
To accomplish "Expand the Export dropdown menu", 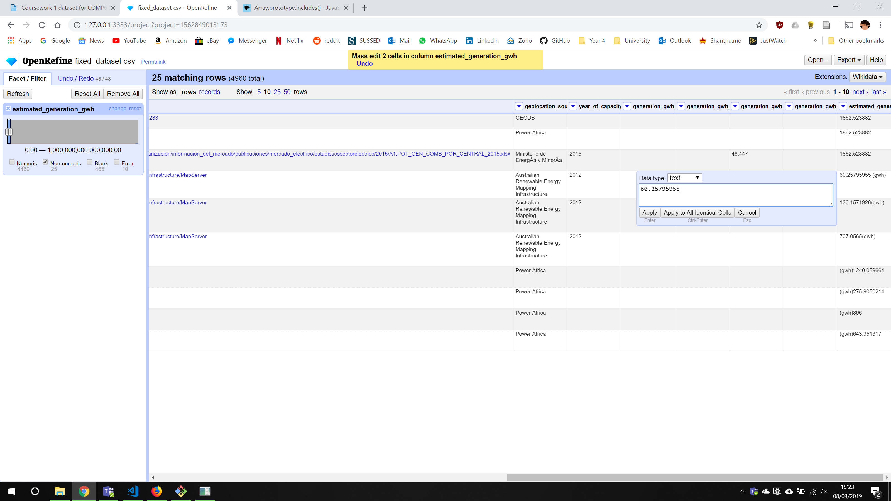I will [x=849, y=60].
